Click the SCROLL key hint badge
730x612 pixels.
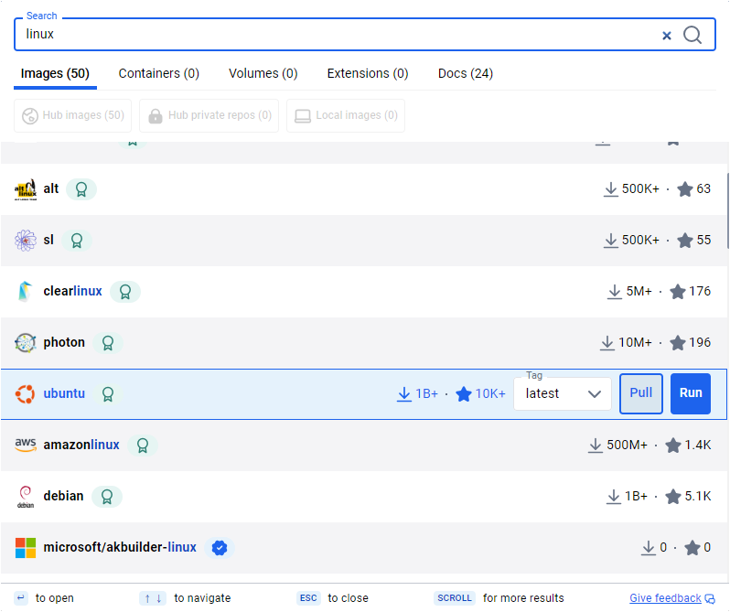455,598
